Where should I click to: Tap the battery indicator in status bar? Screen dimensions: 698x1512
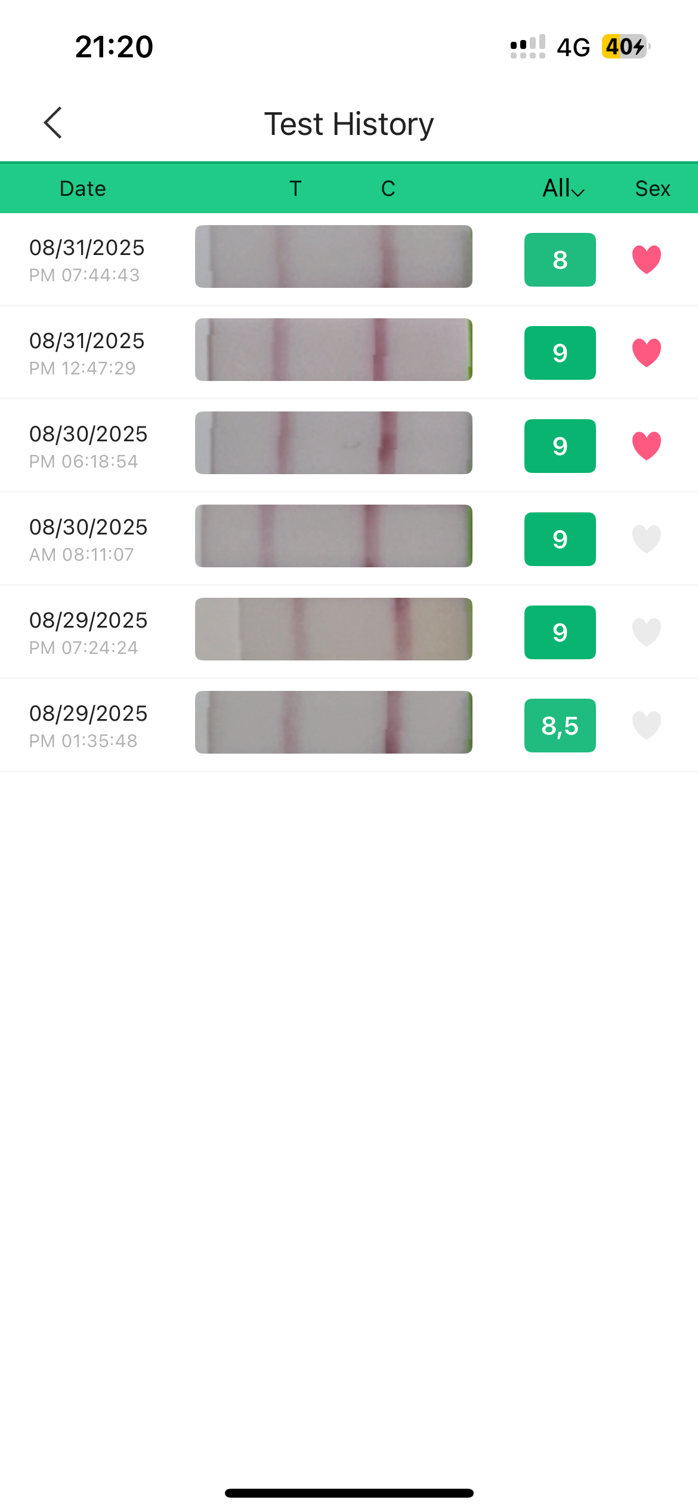pos(625,47)
